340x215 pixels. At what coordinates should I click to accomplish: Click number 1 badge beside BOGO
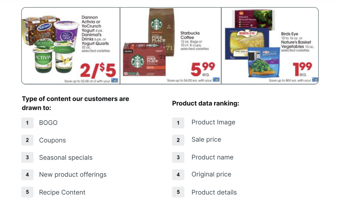click(27, 123)
